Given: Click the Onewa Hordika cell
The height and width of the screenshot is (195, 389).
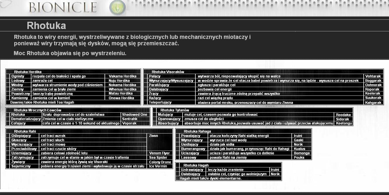Looking at the screenshot, I should (123, 98).
